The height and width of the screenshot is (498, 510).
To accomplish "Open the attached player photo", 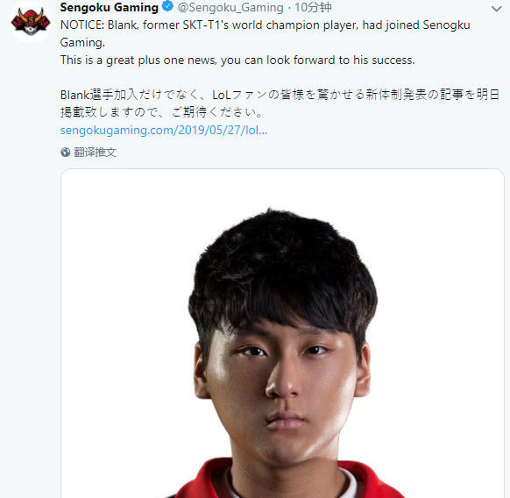I will [x=282, y=333].
